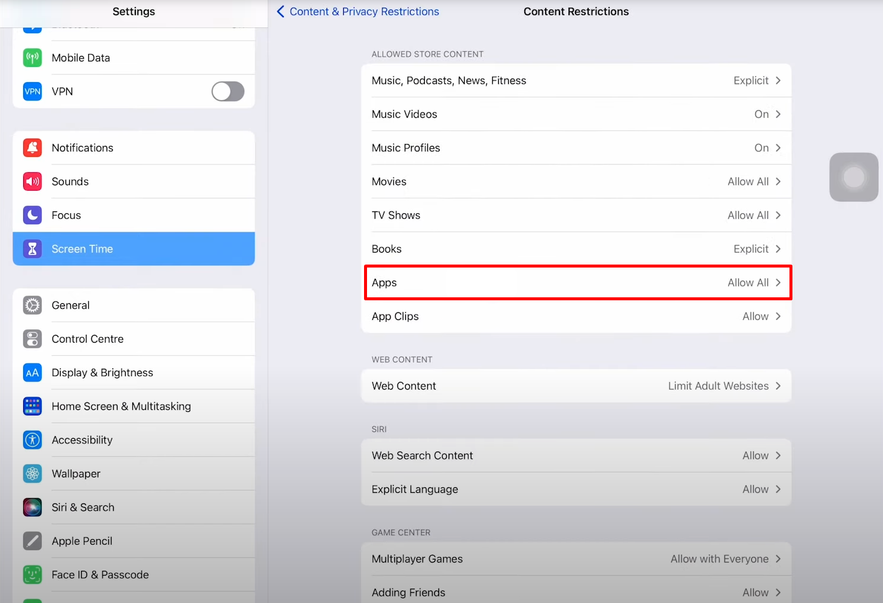Tap the Siri & Search icon

point(32,507)
